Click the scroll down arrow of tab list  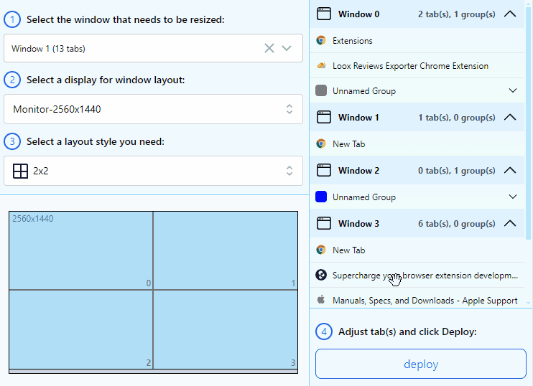[528, 303]
